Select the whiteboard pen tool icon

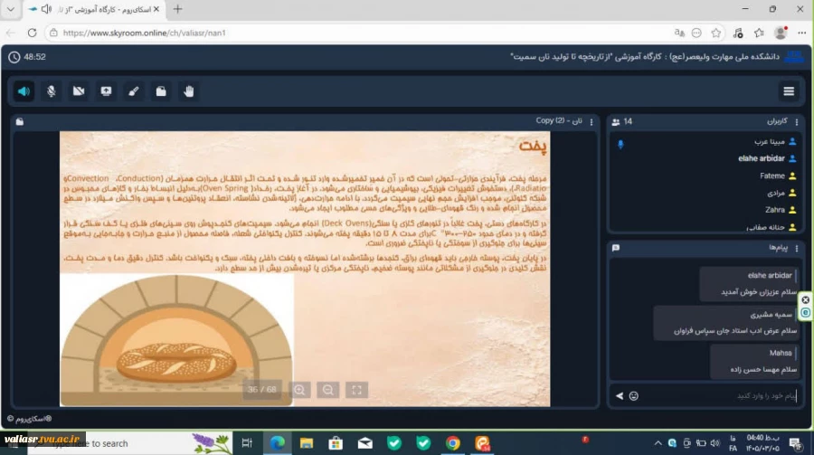coord(134,91)
